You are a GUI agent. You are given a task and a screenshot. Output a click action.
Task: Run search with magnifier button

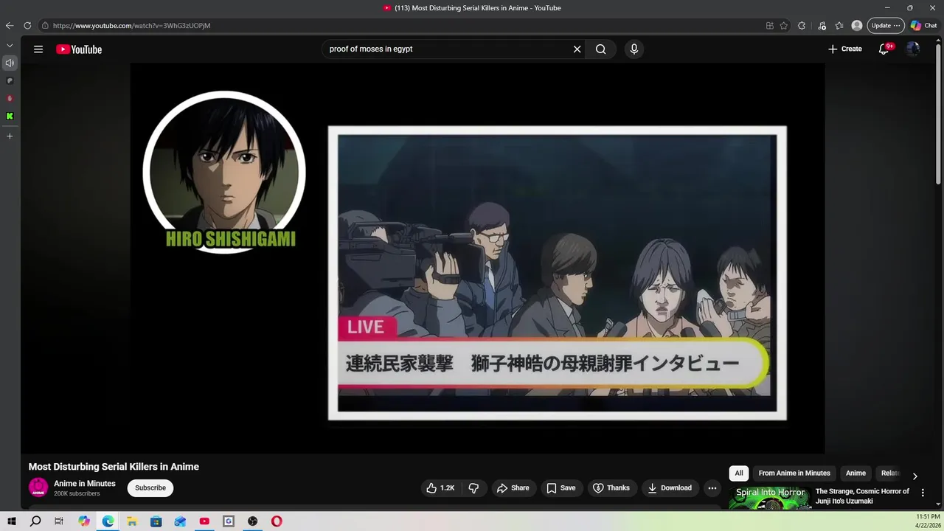coord(601,49)
